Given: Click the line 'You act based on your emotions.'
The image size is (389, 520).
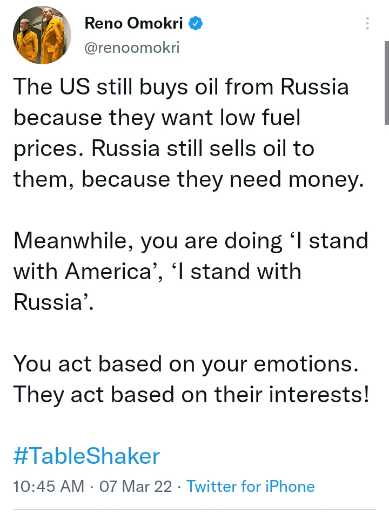Looking at the screenshot, I should click(185, 364).
